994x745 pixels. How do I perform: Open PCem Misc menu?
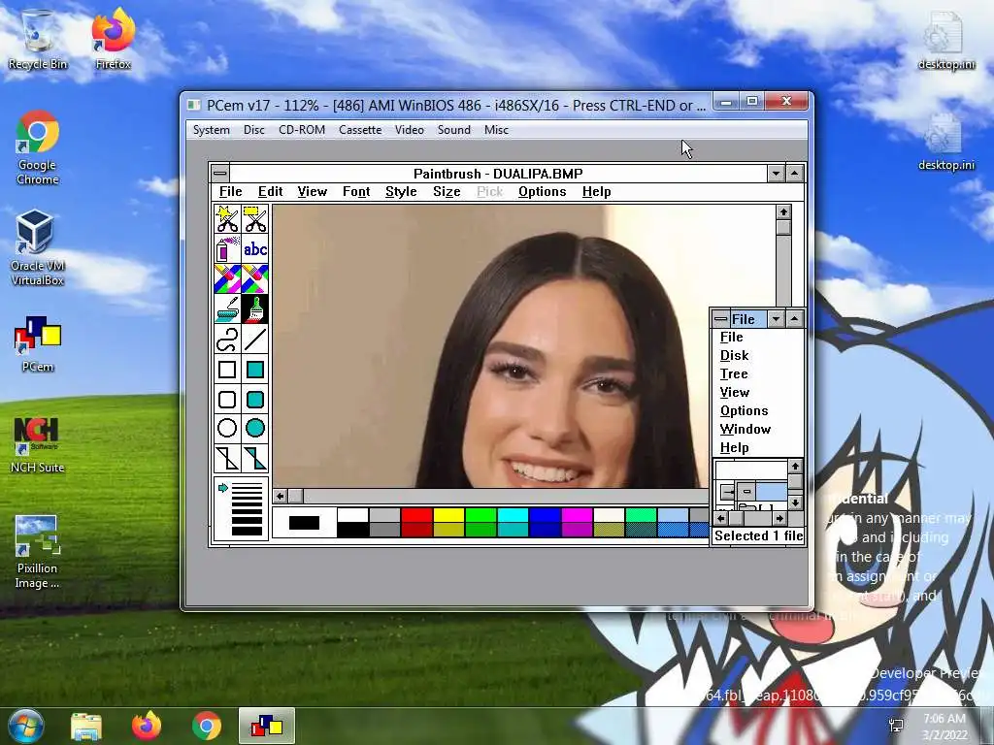[x=496, y=130]
